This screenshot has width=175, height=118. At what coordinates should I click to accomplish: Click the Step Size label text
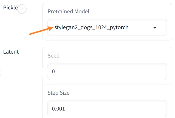(x=59, y=93)
